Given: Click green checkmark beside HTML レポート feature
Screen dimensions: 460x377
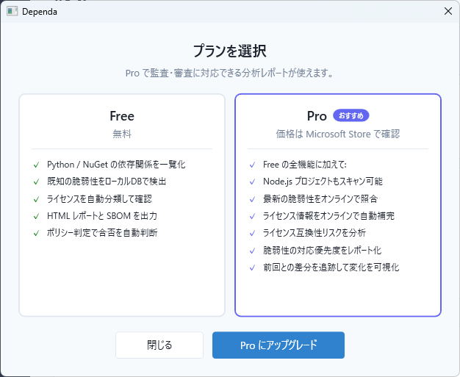Looking at the screenshot, I should pos(37,216).
